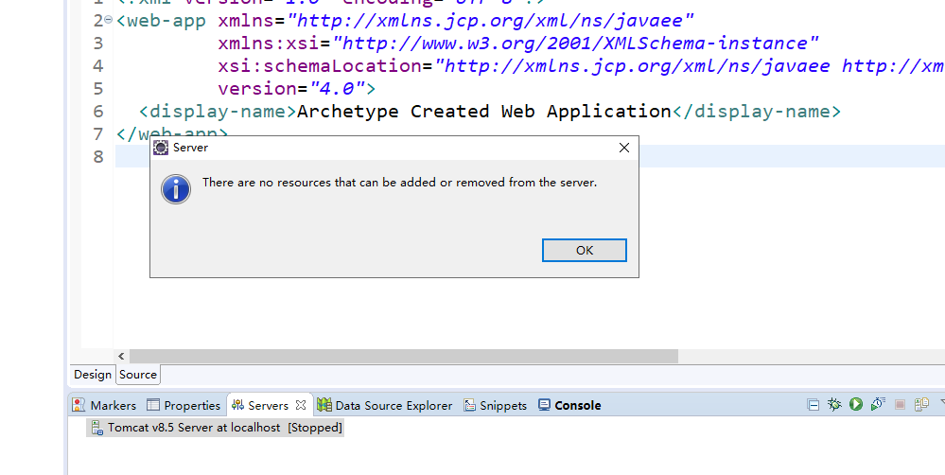945x475 pixels.
Task: Open the Properties view tab
Action: pyautogui.click(x=184, y=405)
